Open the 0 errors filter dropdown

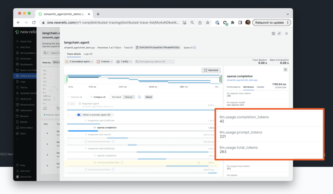[105, 62]
